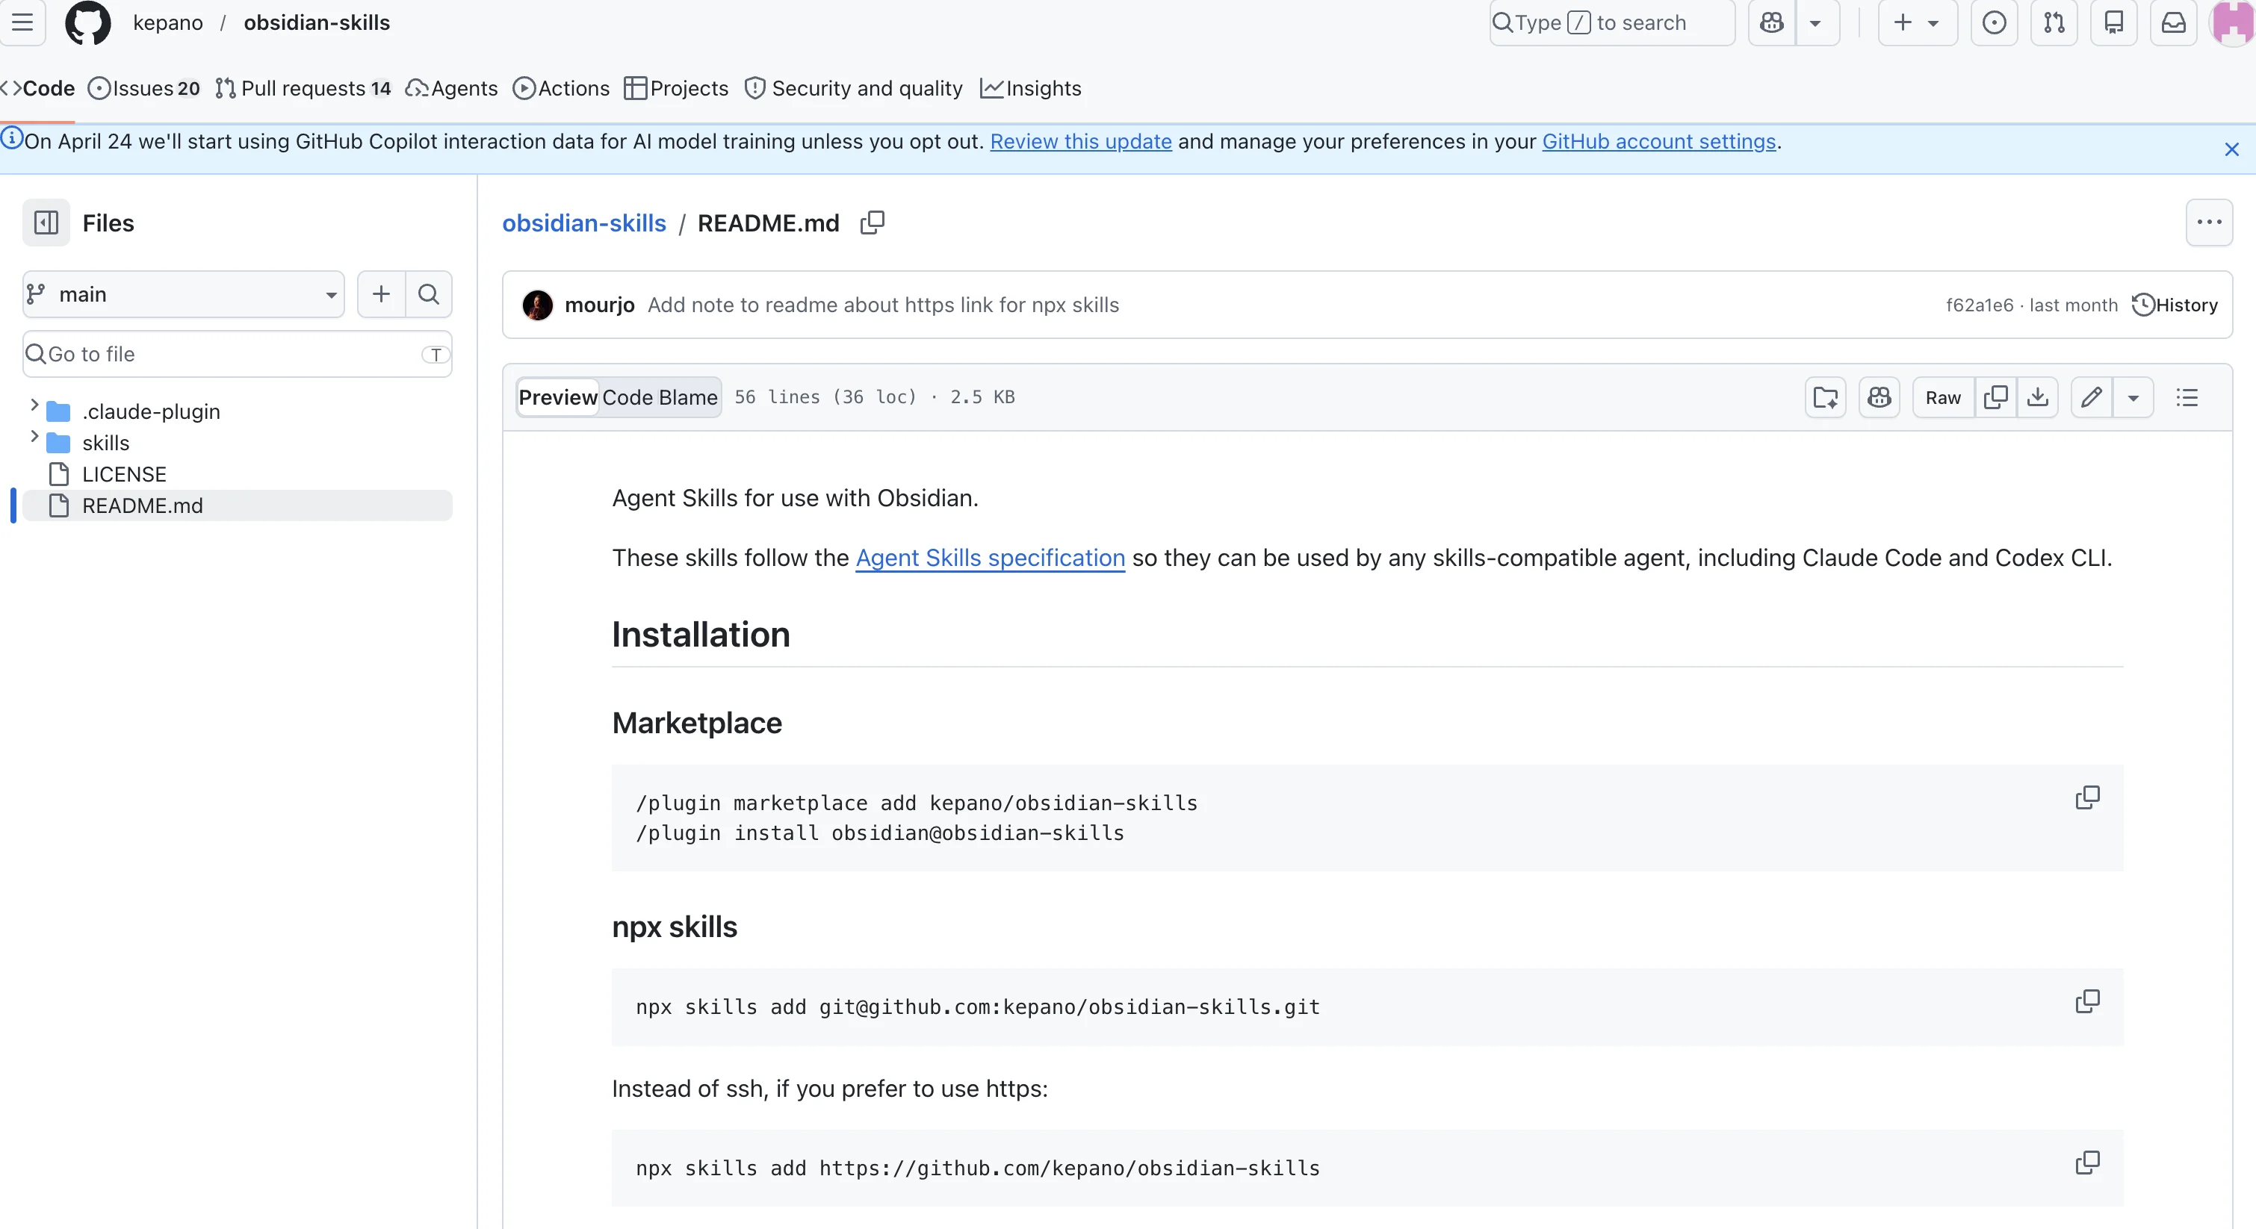Copy raw file contents

coord(1996,398)
